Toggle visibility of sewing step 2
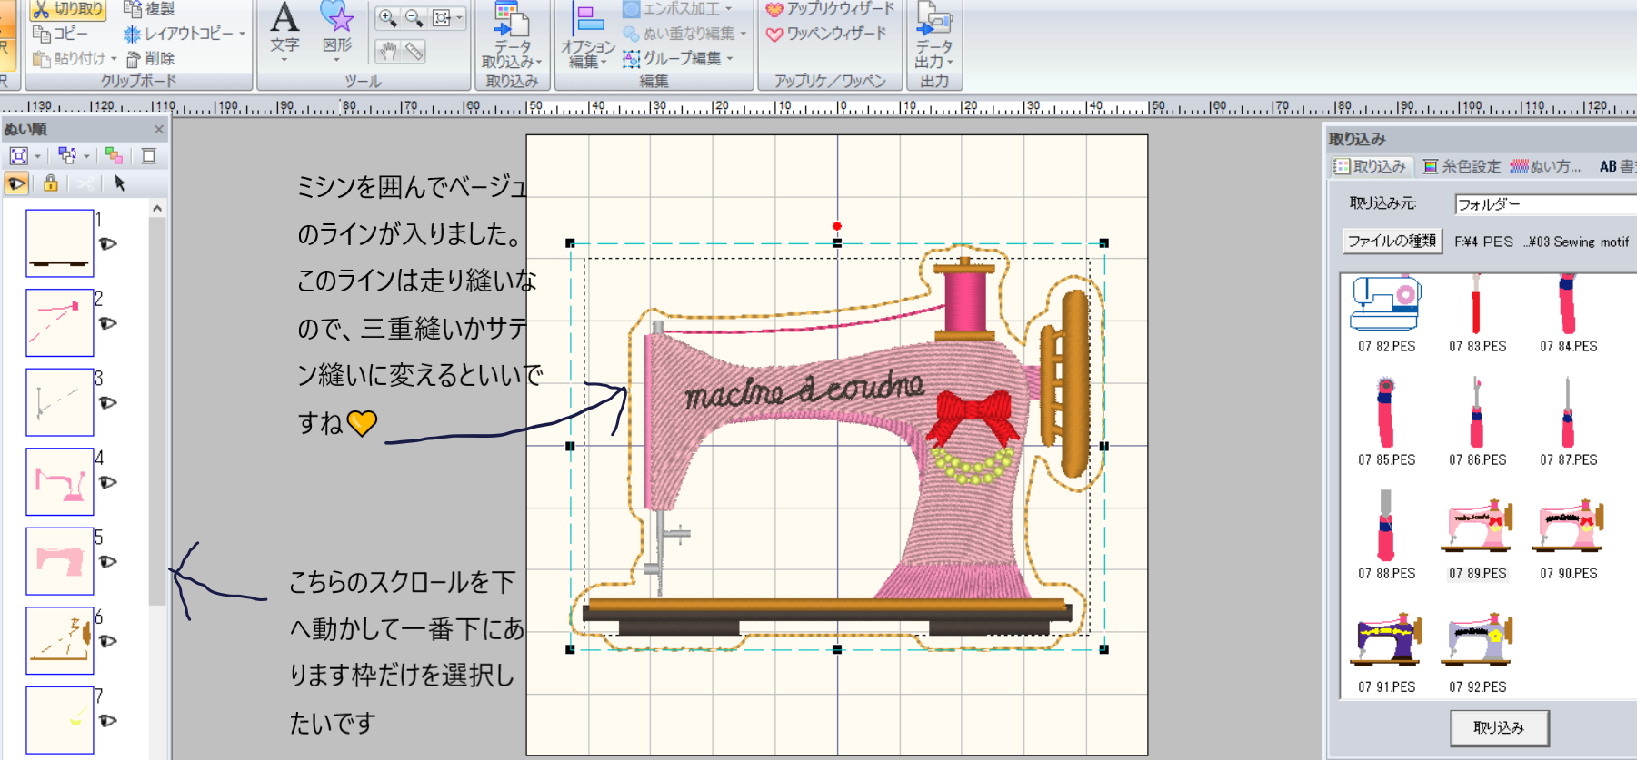This screenshot has width=1637, height=760. click(x=107, y=323)
